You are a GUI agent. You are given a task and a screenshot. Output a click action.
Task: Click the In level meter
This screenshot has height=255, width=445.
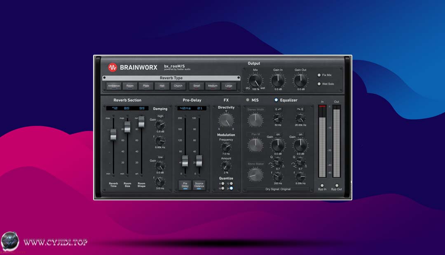pos(322,141)
